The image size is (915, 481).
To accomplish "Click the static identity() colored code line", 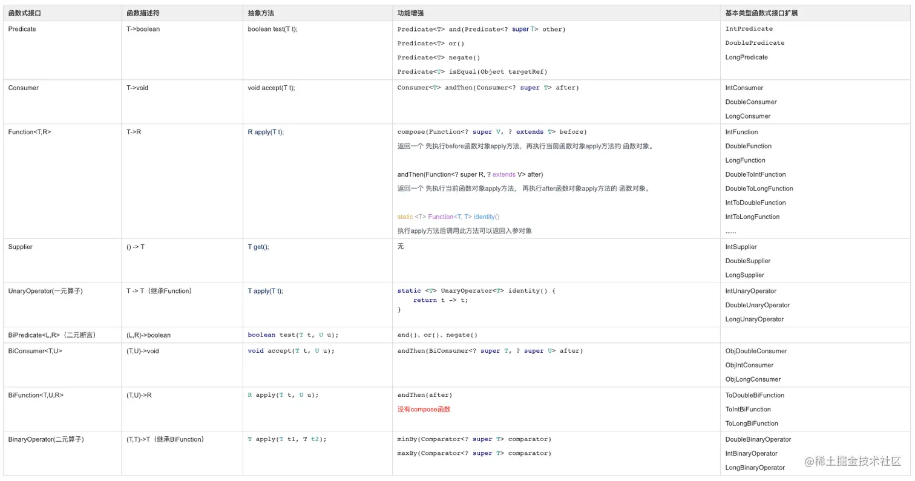I will (x=448, y=217).
